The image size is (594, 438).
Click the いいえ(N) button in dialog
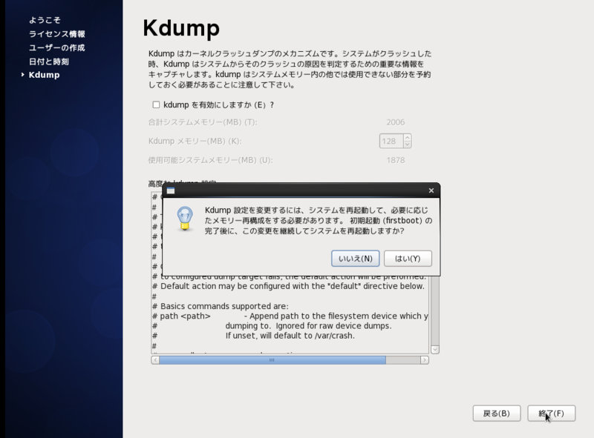tap(356, 259)
